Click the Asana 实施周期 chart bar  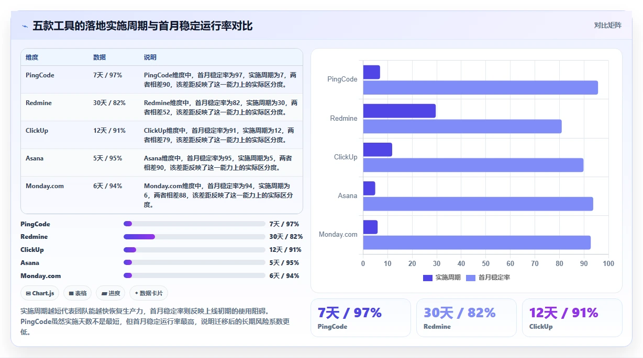[369, 188]
